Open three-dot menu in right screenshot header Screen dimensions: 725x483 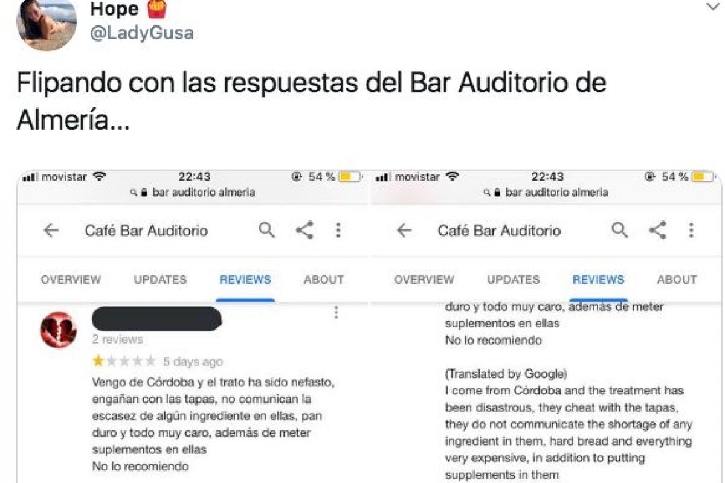point(691,230)
